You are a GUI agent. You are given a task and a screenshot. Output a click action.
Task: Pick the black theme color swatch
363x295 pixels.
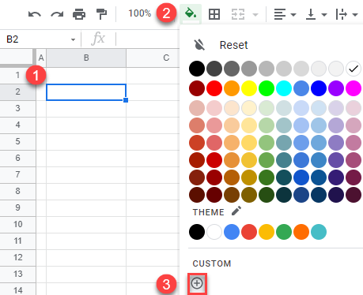pyautogui.click(x=197, y=232)
